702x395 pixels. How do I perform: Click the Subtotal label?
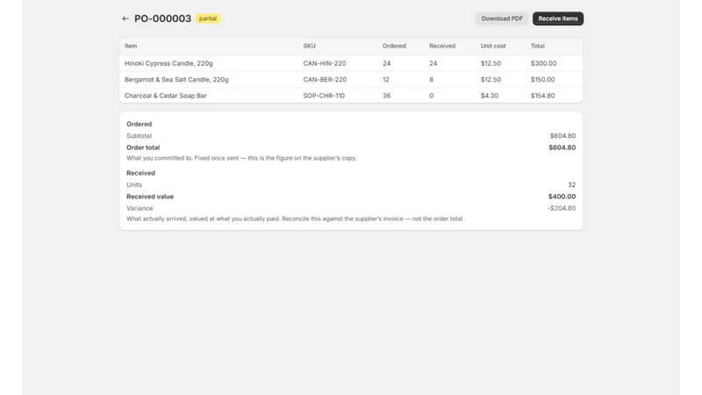(139, 136)
